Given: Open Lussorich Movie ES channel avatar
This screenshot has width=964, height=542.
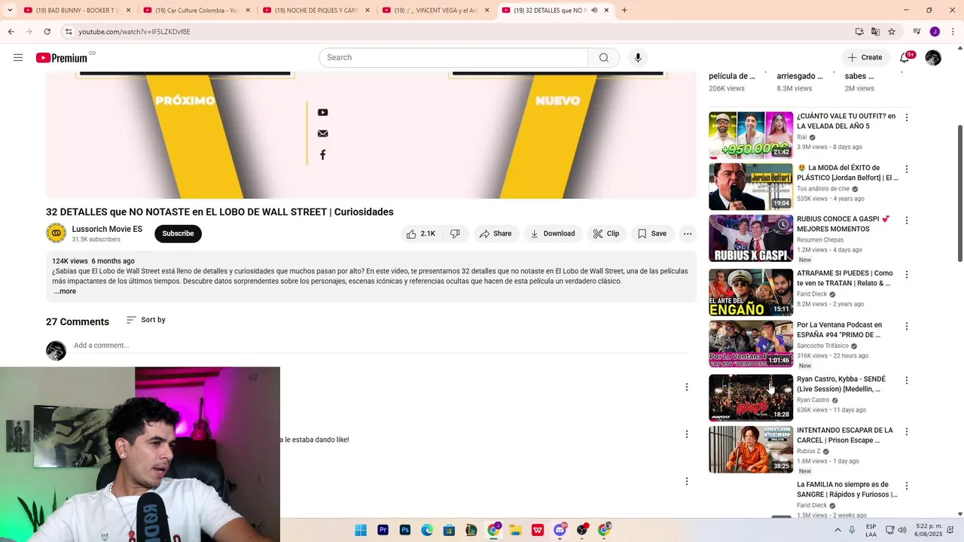Looking at the screenshot, I should coord(56,233).
